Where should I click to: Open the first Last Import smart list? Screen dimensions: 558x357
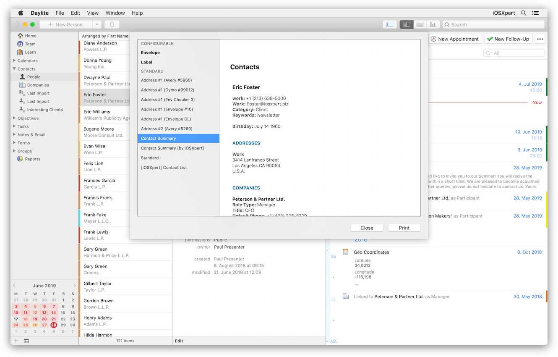click(38, 93)
